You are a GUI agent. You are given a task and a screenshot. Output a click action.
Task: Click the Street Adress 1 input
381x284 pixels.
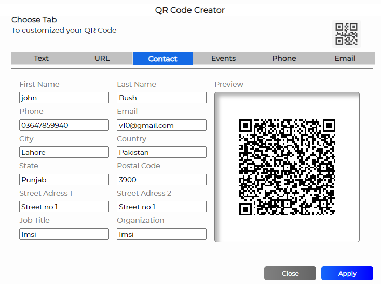pos(64,207)
